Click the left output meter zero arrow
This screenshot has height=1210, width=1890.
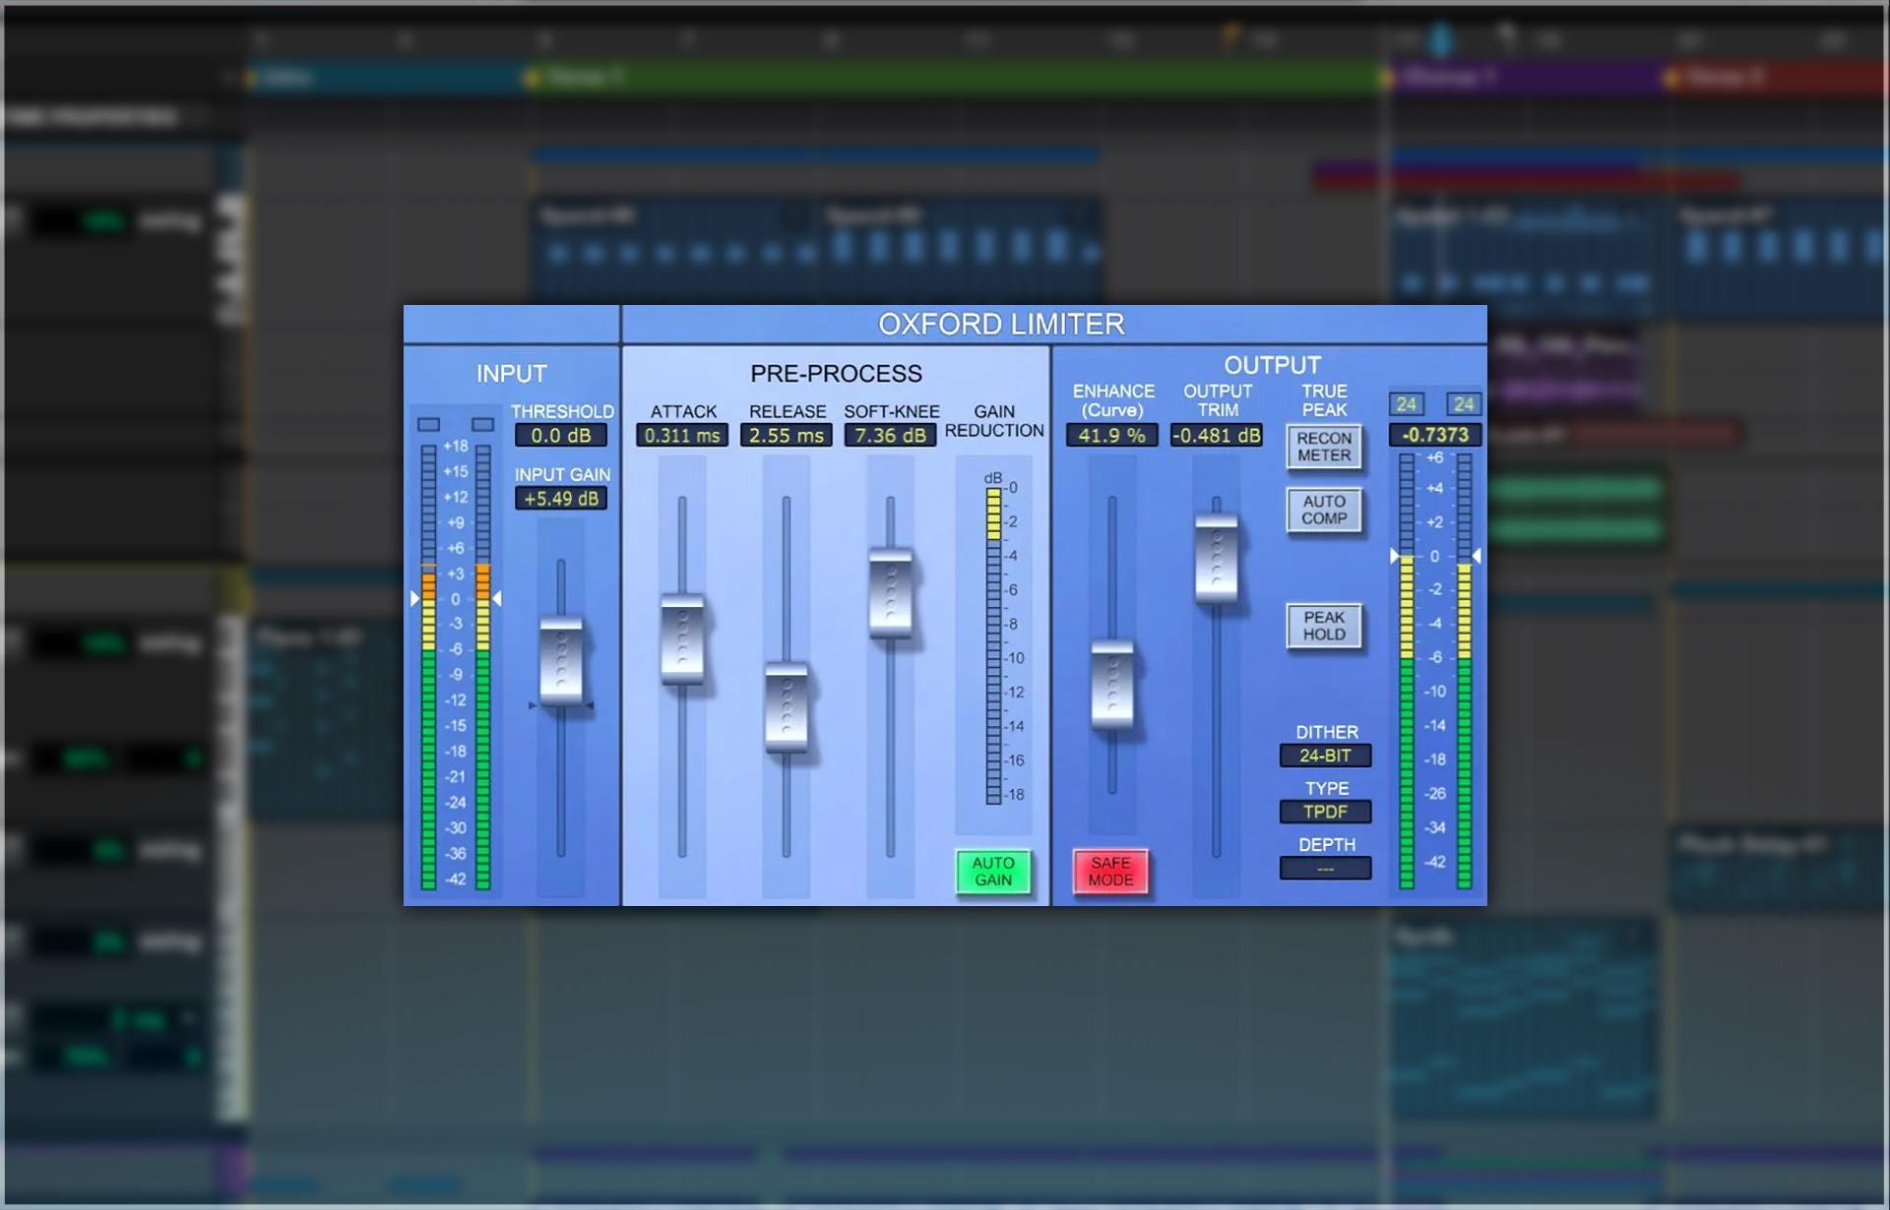pyautogui.click(x=1395, y=556)
